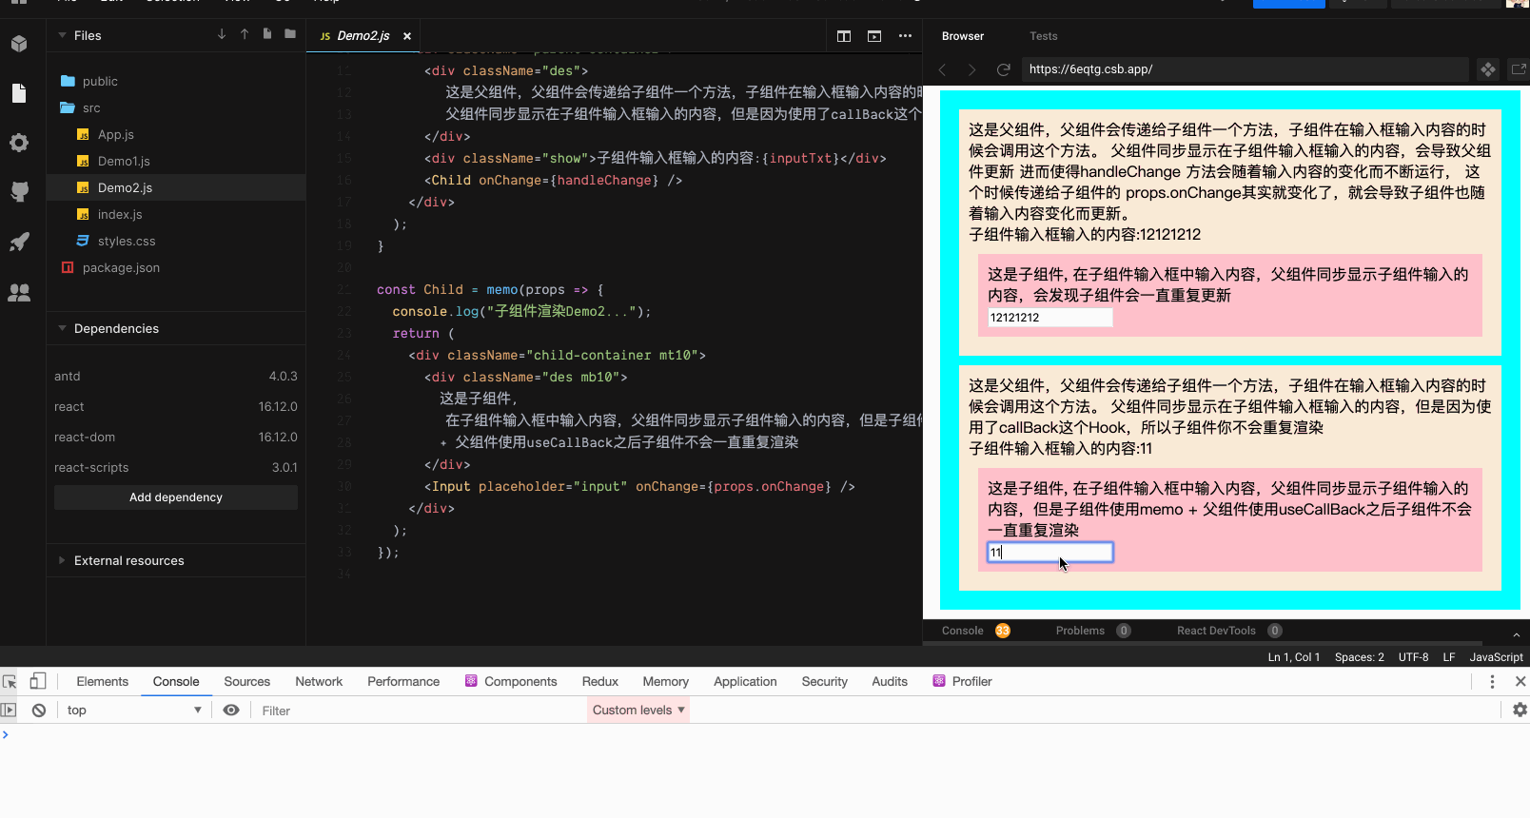The width and height of the screenshot is (1530, 818).
Task: Toggle the device toolbar in DevTools
Action: click(x=38, y=681)
